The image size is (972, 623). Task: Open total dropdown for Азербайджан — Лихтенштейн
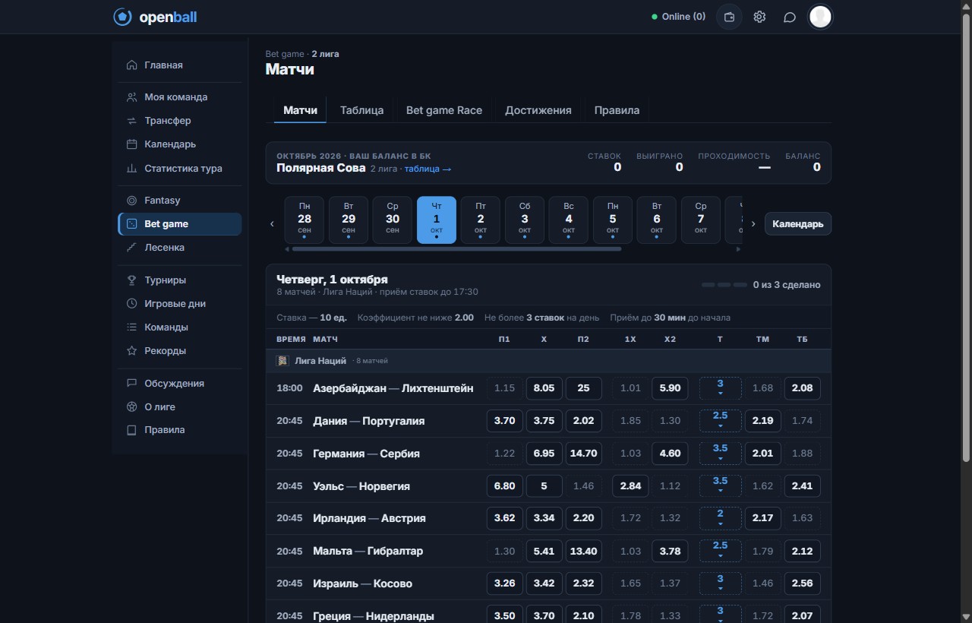pos(720,388)
